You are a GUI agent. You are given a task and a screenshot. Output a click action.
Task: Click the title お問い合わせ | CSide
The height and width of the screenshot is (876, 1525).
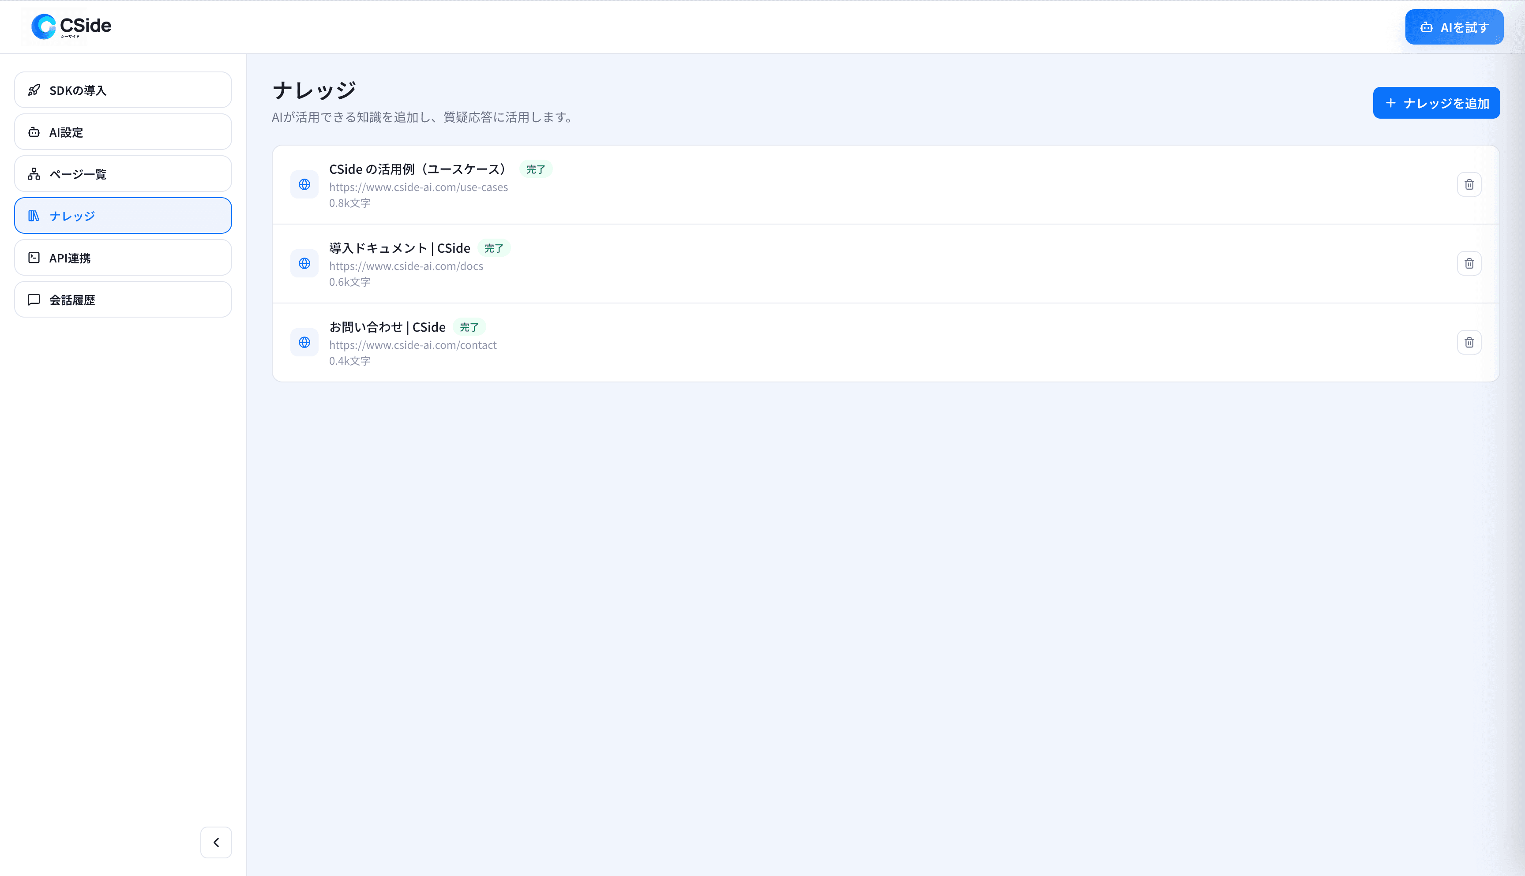point(387,327)
